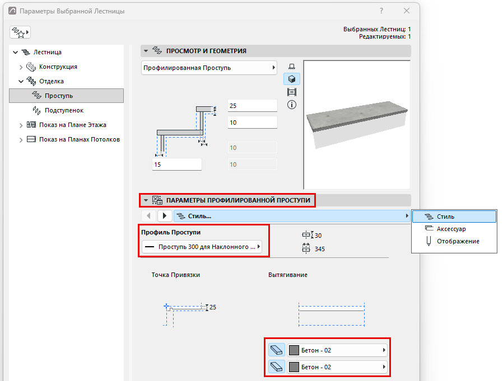Open the Проступь 300 для Наклонного profile dropdown
Image resolution: width=503 pixels, height=381 pixels.
click(202, 247)
